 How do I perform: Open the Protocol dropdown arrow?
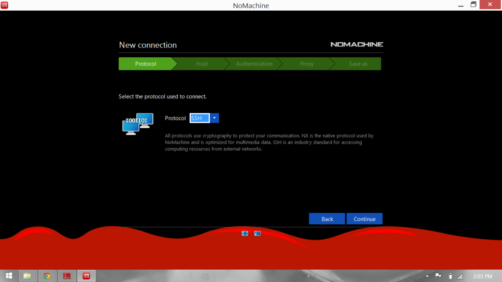pos(215,118)
